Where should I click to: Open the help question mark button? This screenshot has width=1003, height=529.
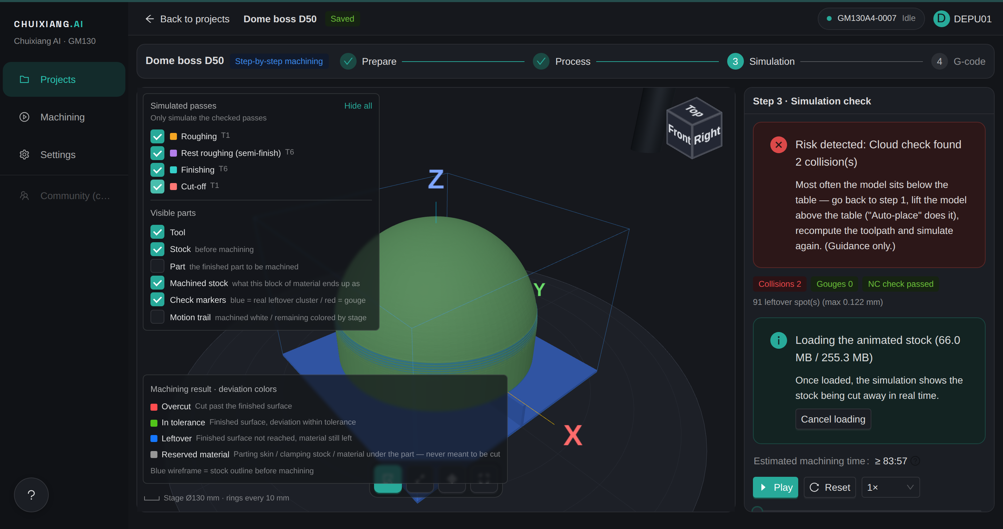point(31,495)
